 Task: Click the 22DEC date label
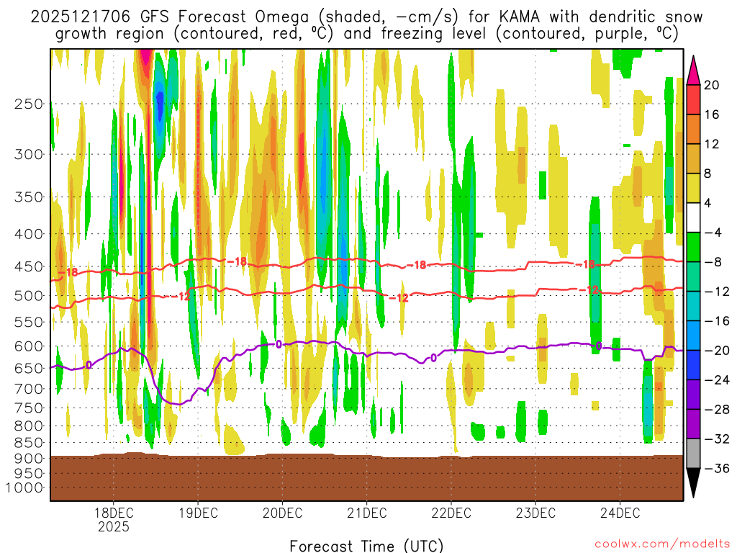point(451,513)
